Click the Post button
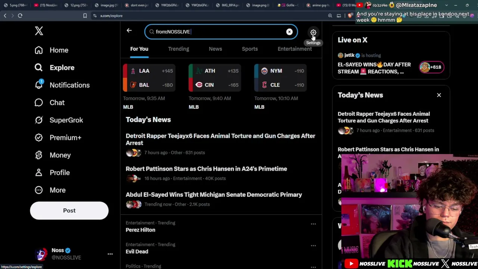Viewport: 478px width, 269px height. point(69,210)
